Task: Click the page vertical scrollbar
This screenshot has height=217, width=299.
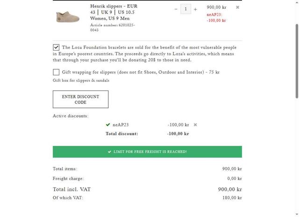Action: (x=296, y=61)
